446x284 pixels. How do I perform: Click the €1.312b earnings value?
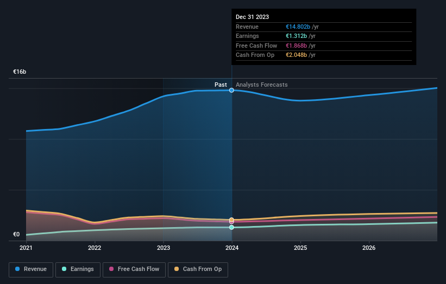(x=297, y=36)
